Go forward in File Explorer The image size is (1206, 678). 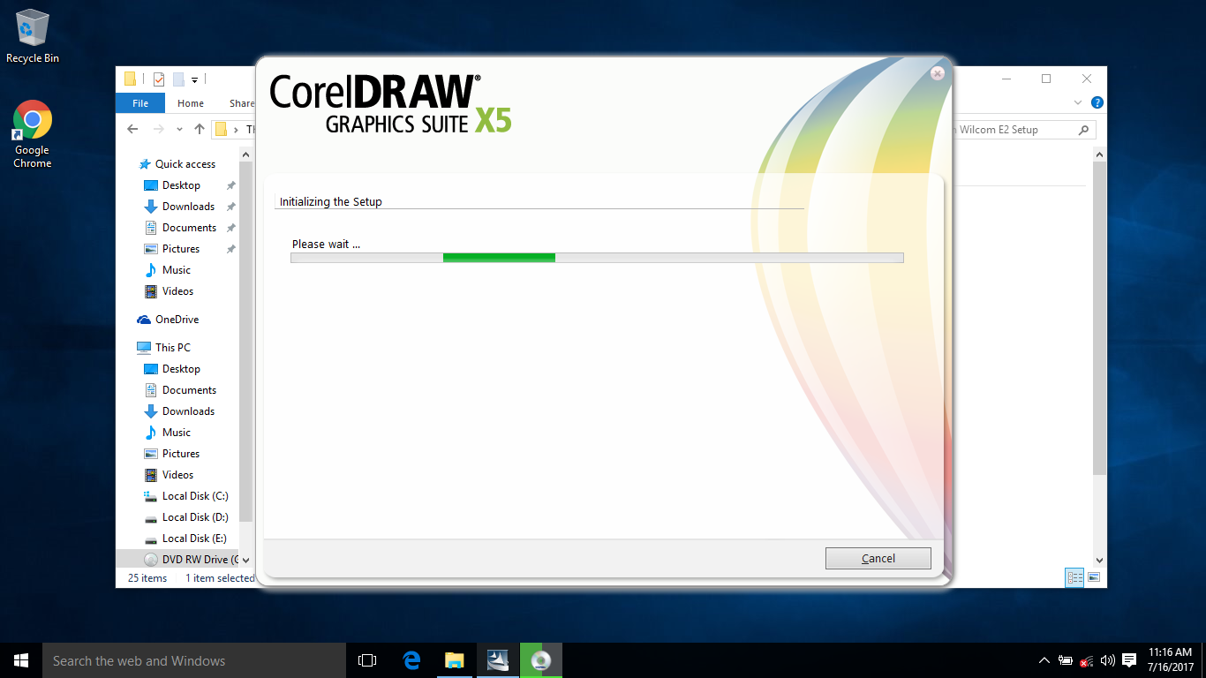[x=159, y=129]
